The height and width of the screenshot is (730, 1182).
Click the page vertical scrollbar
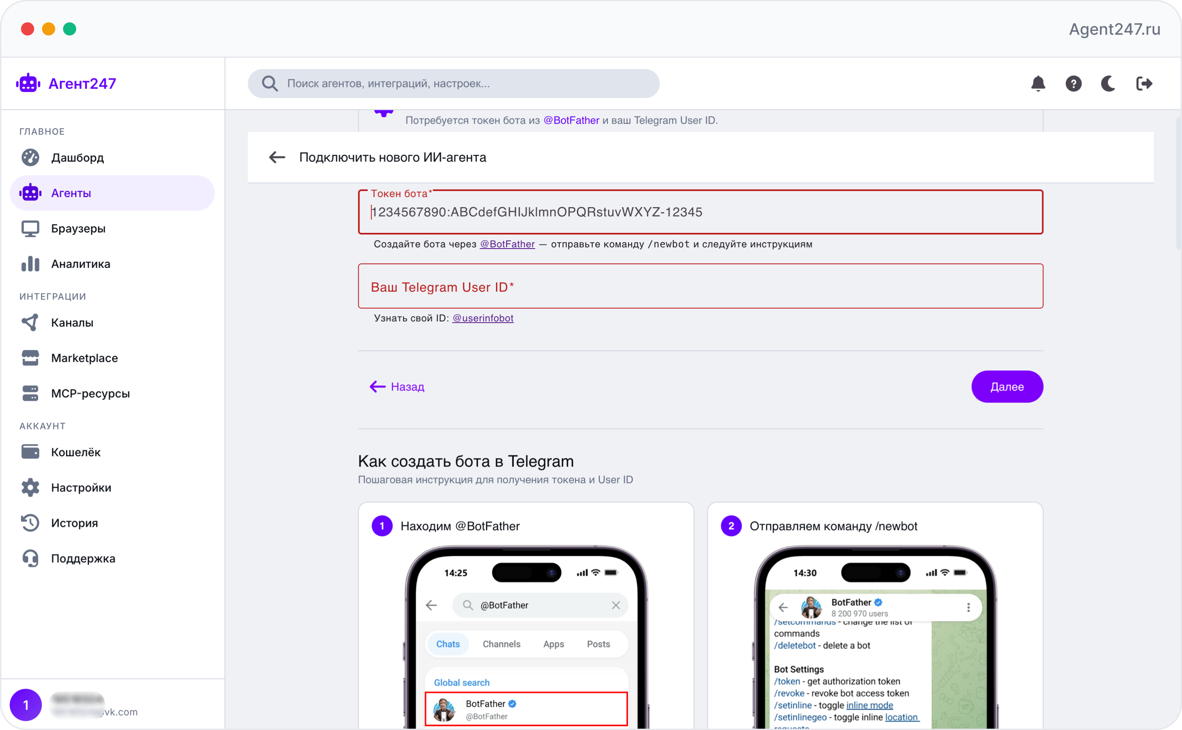[1178, 183]
